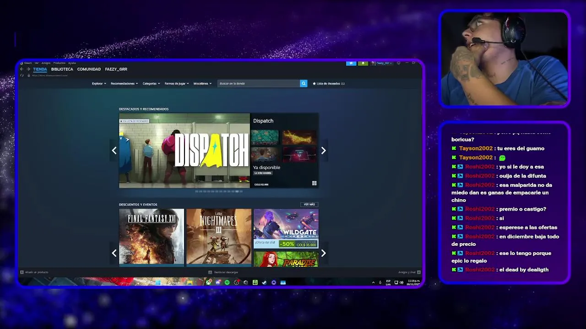Show next featured game with right carousel arrow
This screenshot has height=329, width=586.
click(324, 150)
